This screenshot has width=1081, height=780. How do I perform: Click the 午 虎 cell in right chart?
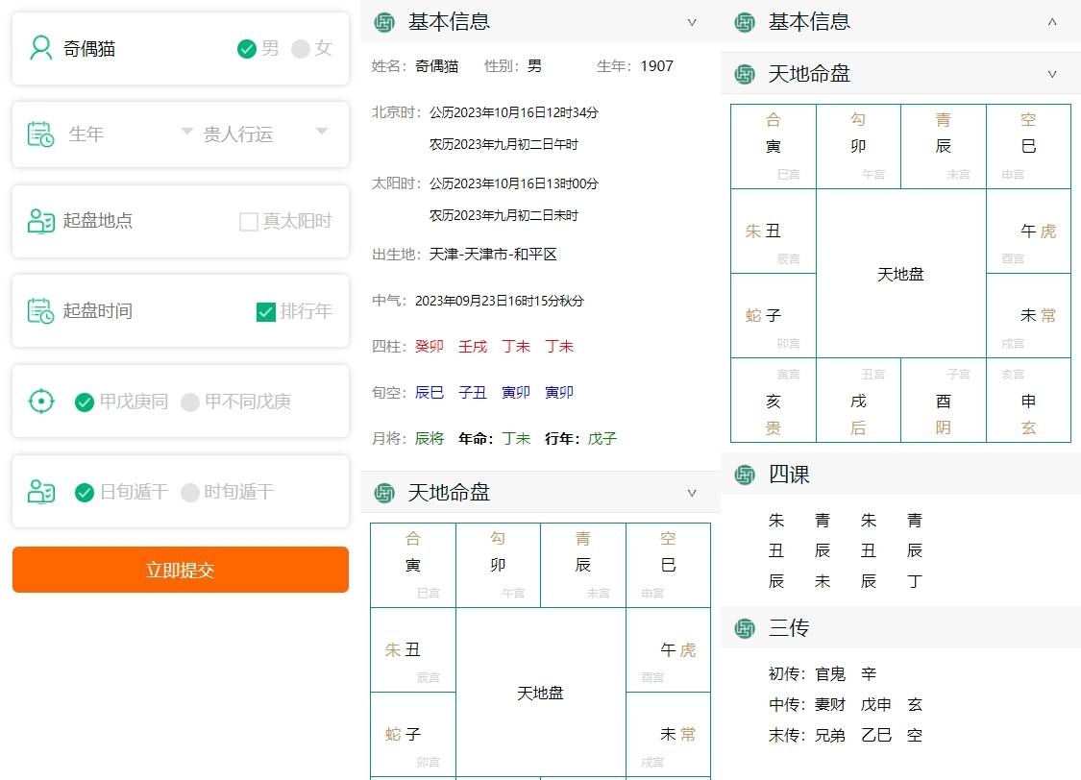tap(1028, 231)
